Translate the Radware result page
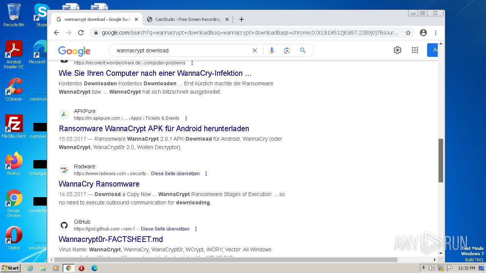This screenshot has width=486, height=273. [x=175, y=174]
